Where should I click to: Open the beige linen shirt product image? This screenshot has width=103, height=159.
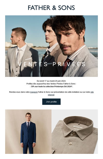(75, 132)
